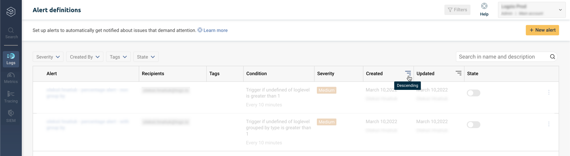This screenshot has height=156, width=570.
Task: Open the Tags filter dropdown
Action: tap(118, 57)
